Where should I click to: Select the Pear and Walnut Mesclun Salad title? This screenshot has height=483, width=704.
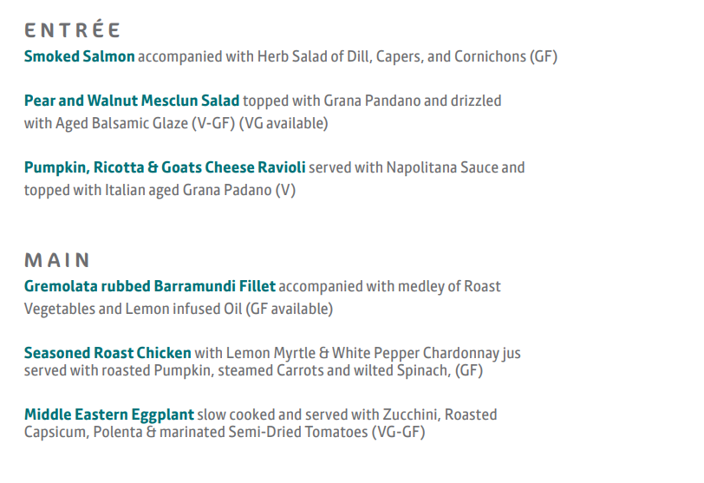[132, 101]
